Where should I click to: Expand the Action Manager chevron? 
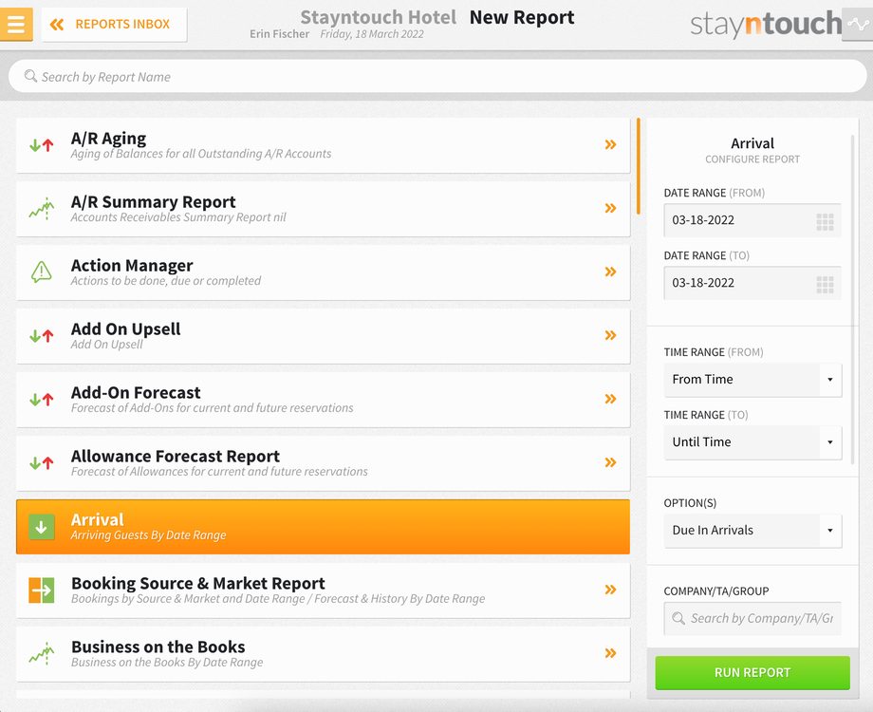coord(611,272)
